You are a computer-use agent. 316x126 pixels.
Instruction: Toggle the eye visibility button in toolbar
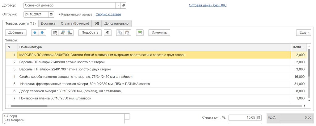coord(107,32)
